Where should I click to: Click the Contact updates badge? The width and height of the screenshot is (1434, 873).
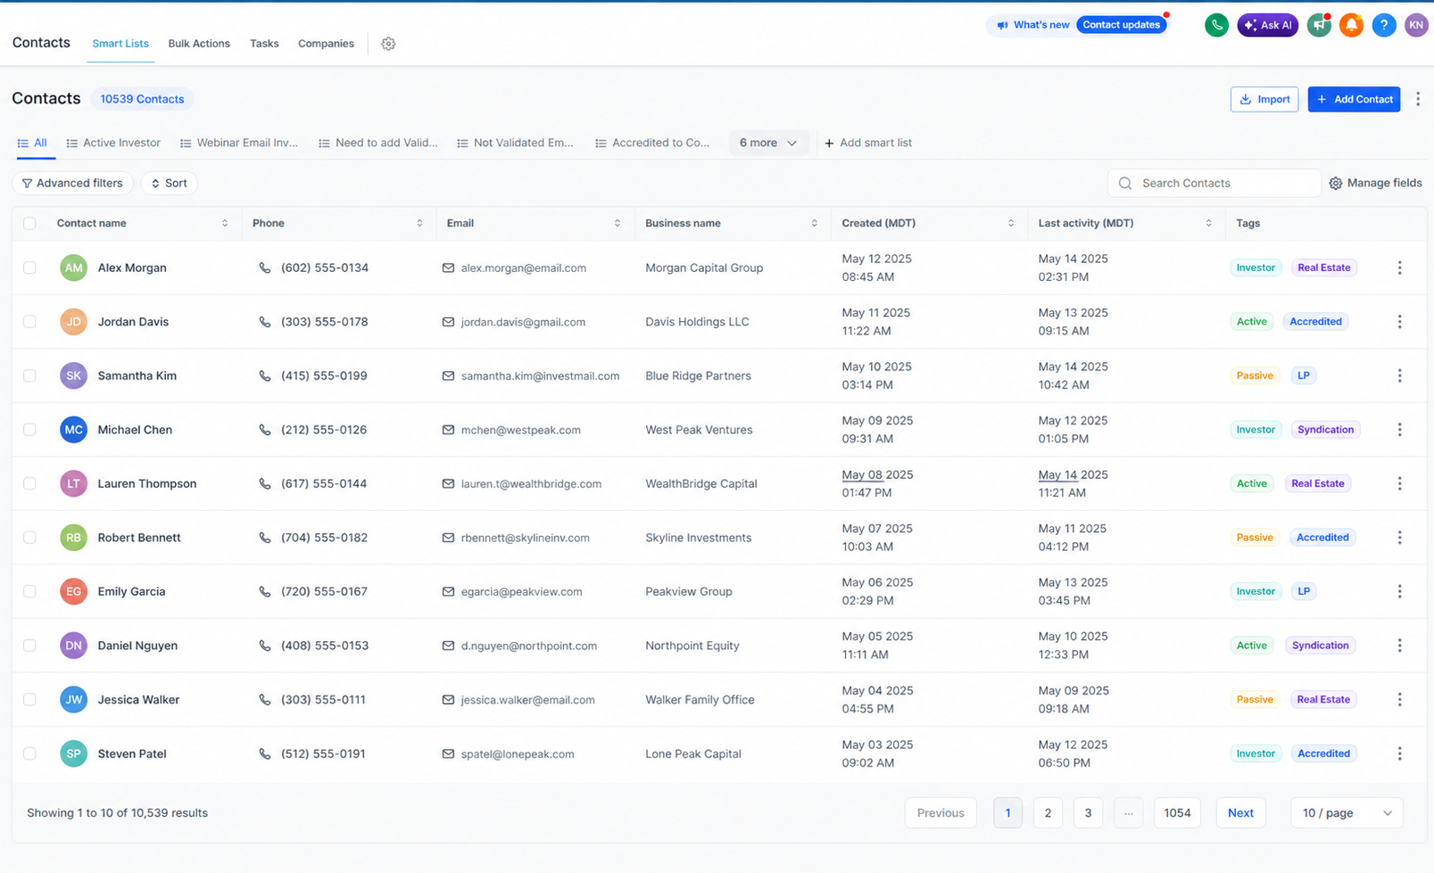(x=1121, y=25)
